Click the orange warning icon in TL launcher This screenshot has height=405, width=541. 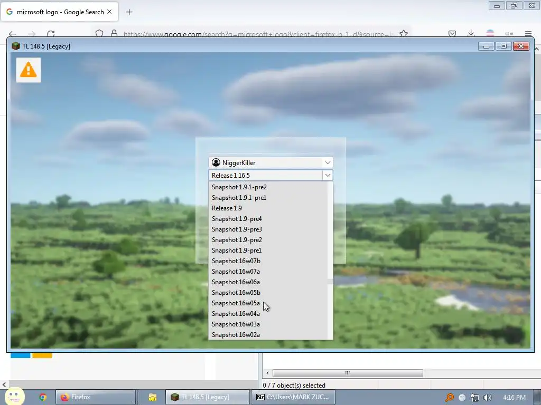(29, 70)
